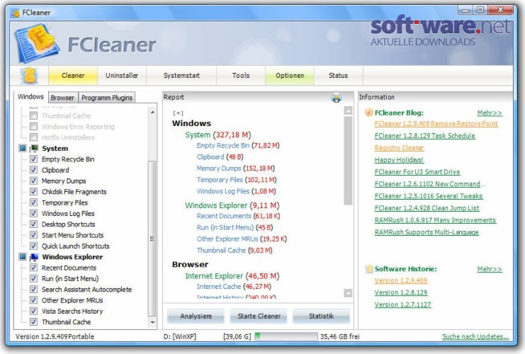
Task: Toggle Windows Log Files checkbox
Action: pos(33,213)
